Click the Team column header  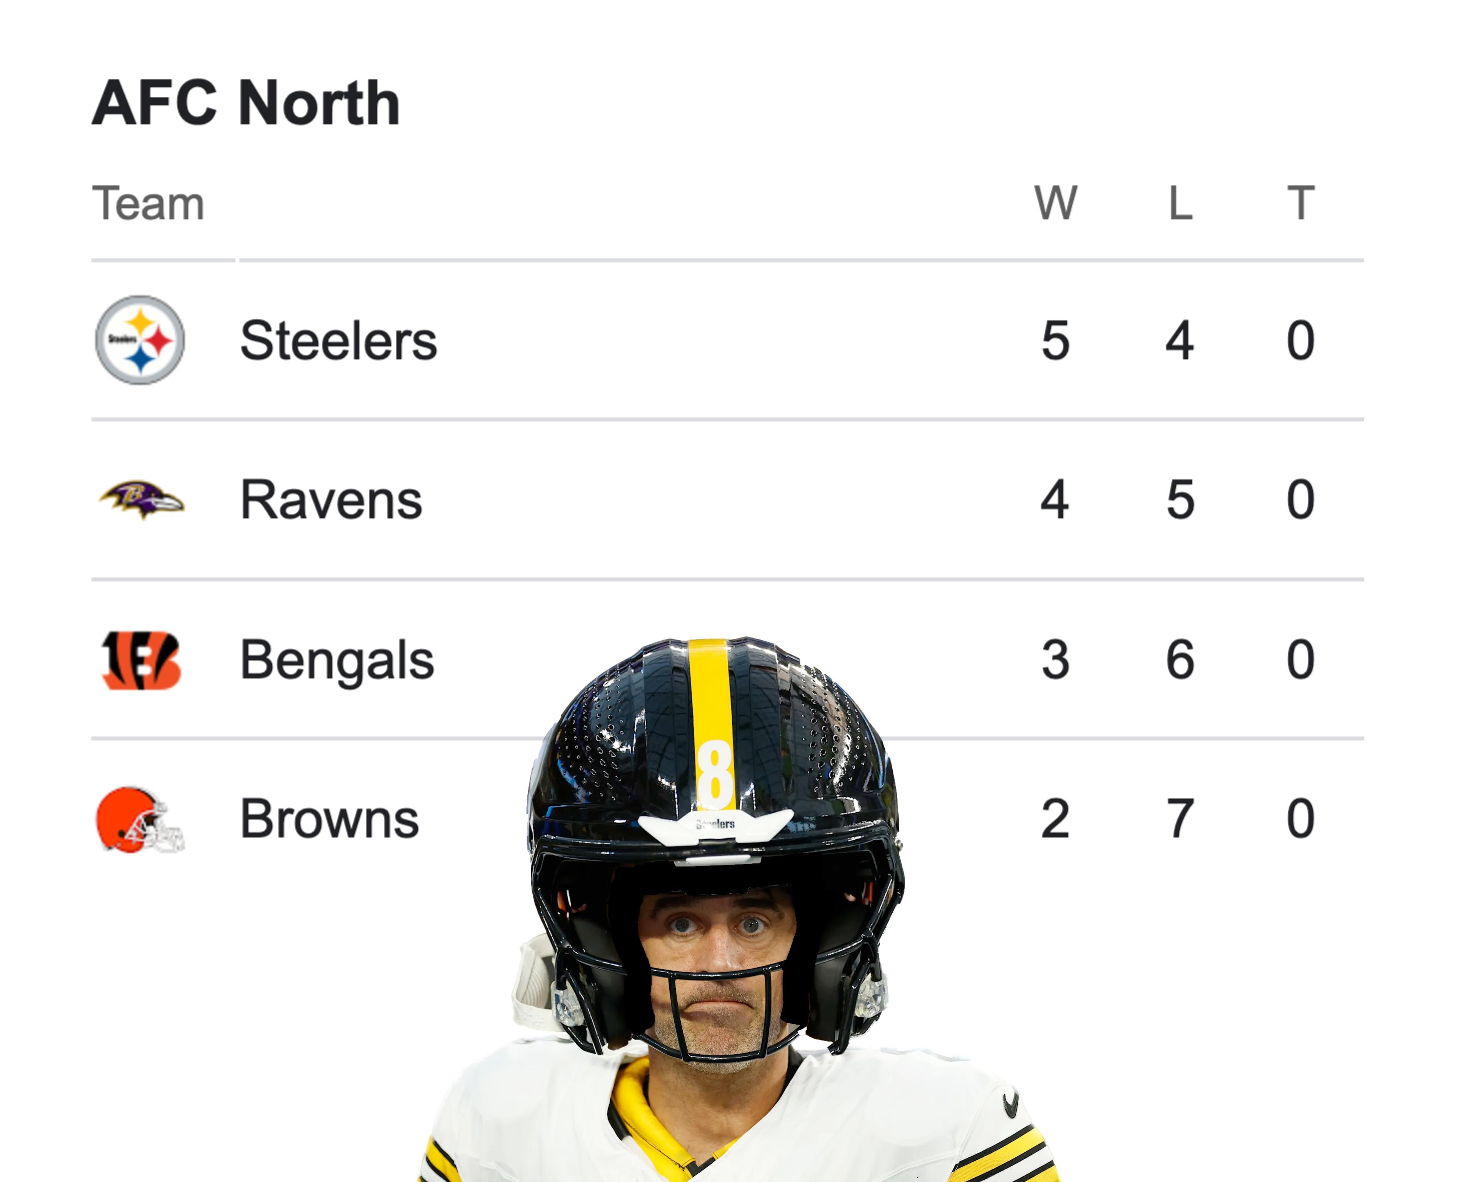pyautogui.click(x=148, y=204)
